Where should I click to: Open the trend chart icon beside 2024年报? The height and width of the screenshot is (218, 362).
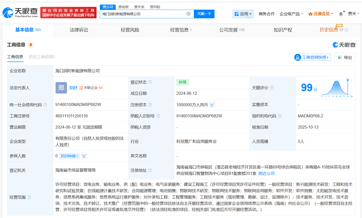click(x=84, y=156)
